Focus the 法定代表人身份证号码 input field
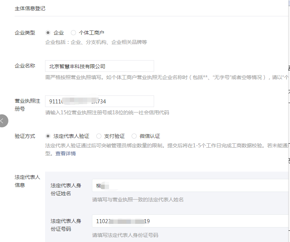The image size is (290, 242). 190,221
